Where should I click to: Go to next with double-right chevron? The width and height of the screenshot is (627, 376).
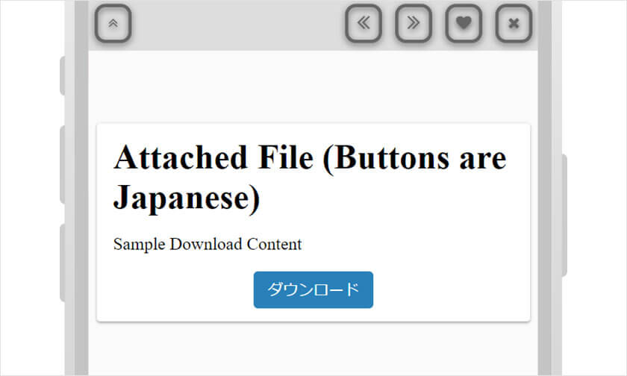click(414, 24)
